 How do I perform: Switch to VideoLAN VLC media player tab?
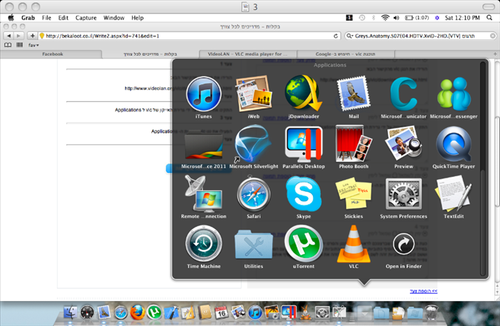(x=248, y=54)
